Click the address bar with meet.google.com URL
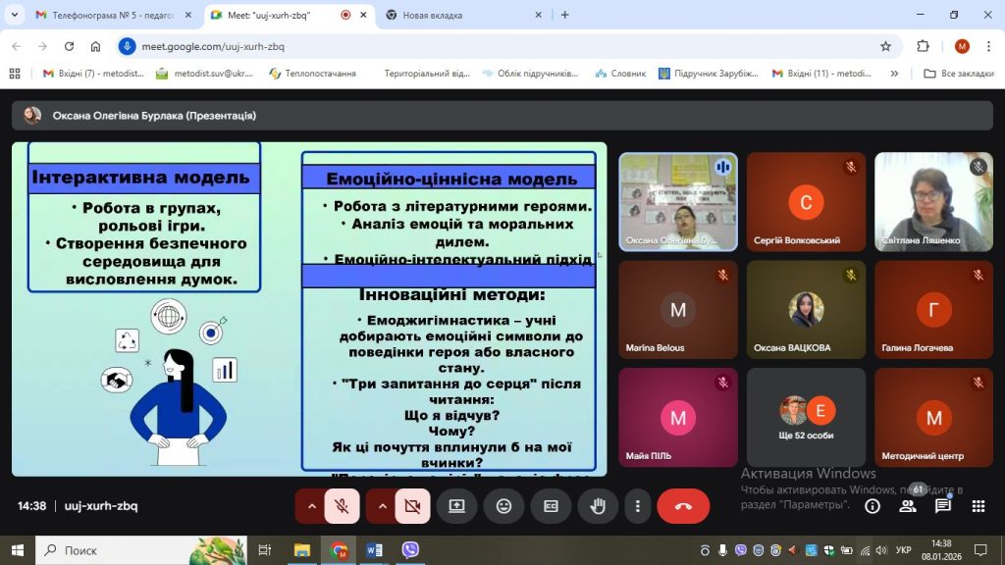The width and height of the screenshot is (1005, 565). pos(491,46)
